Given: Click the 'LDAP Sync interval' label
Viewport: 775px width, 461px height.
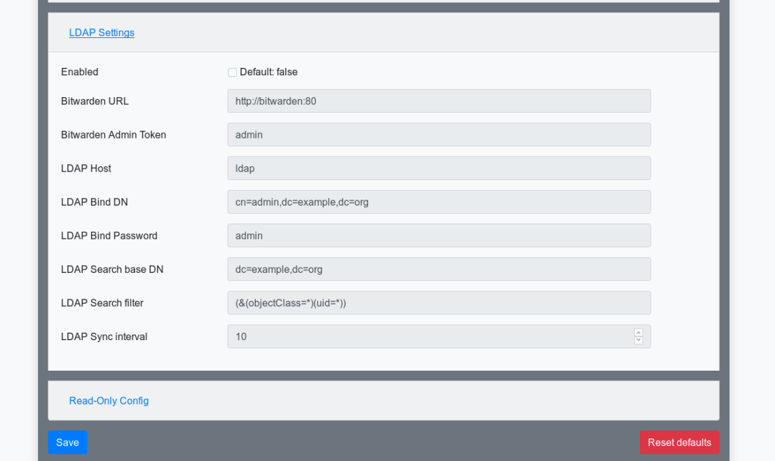Looking at the screenshot, I should [105, 336].
